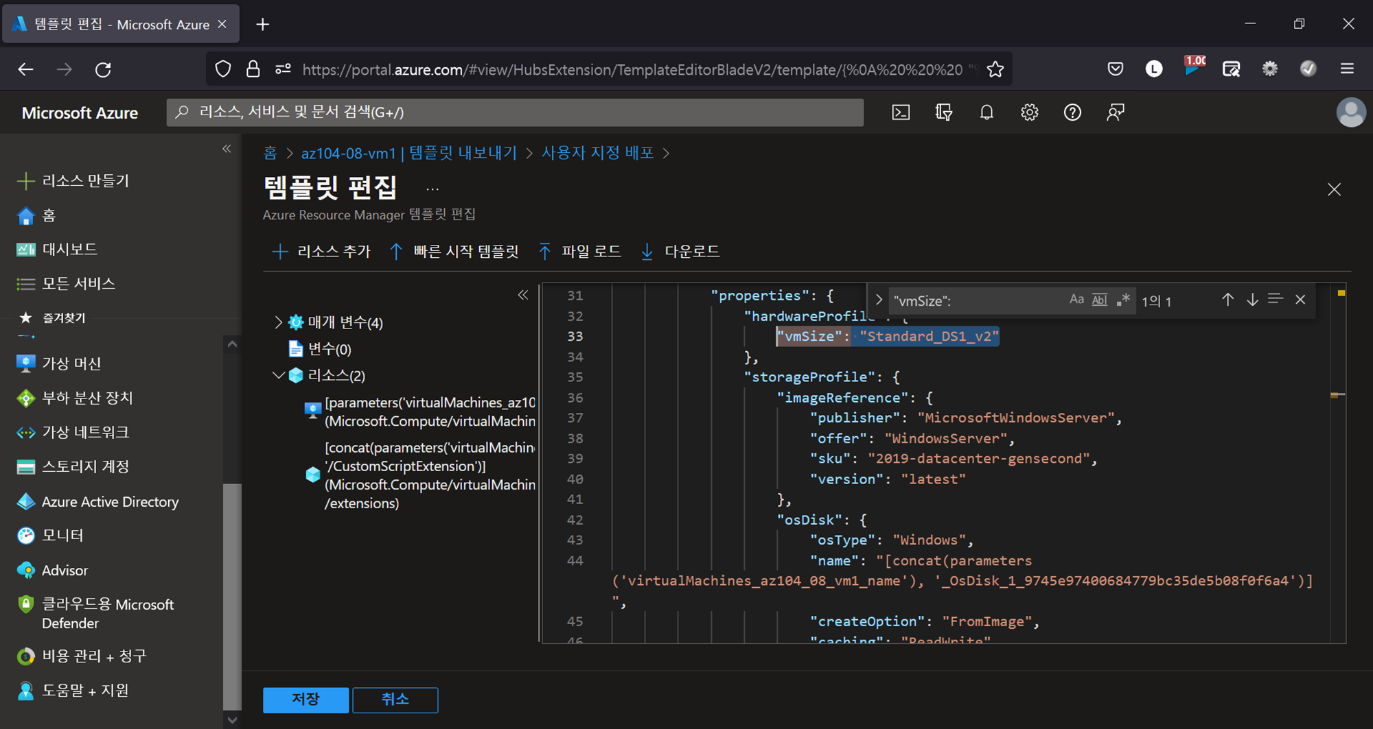Viewport: 1373px width, 729px height.
Task: Open the help question mark icon
Action: click(x=1072, y=112)
